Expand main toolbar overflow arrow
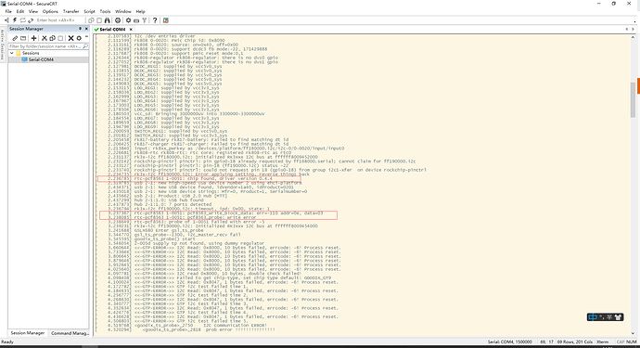Image resolution: width=640 pixels, height=348 pixels. (x=635, y=21)
